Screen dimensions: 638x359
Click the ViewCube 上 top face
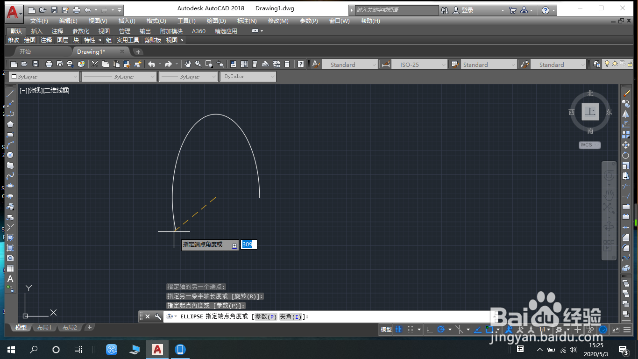pyautogui.click(x=591, y=111)
